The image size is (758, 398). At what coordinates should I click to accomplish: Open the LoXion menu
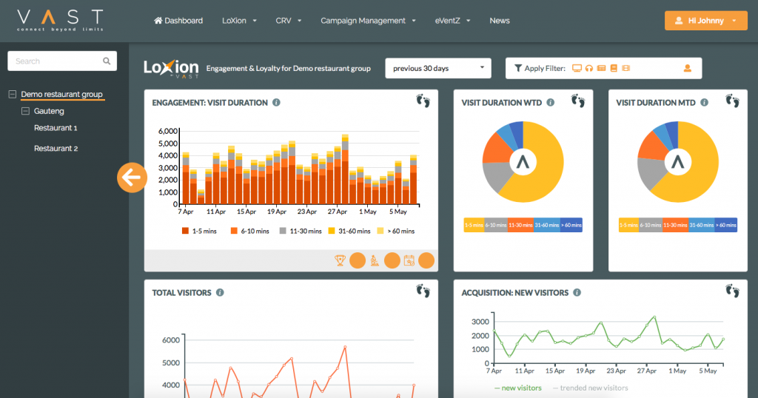(239, 21)
